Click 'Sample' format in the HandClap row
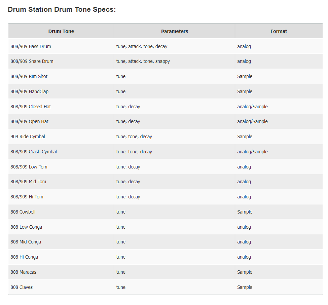 [x=279, y=91]
